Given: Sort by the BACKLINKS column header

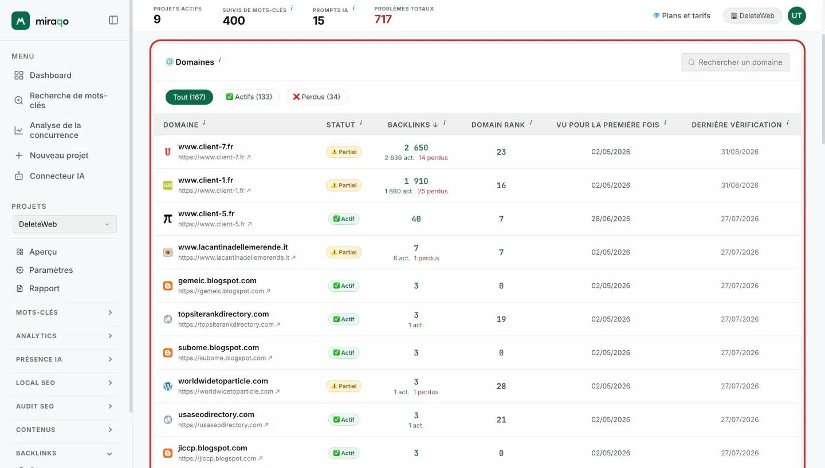Looking at the screenshot, I should 412,125.
